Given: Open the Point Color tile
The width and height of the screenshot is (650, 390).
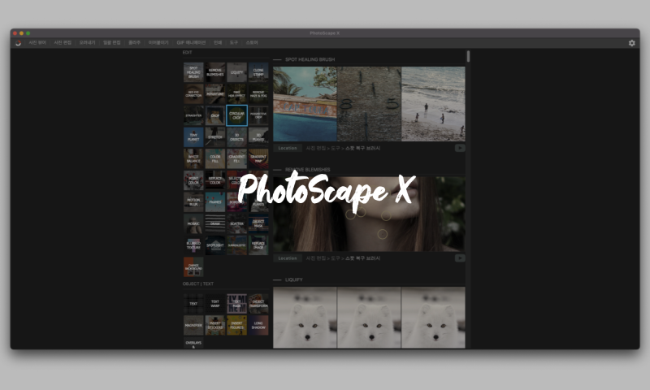Looking at the screenshot, I should (193, 180).
